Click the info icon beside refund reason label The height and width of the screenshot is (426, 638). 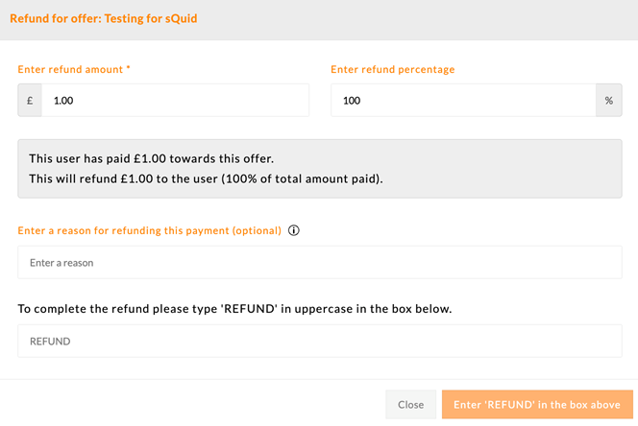coord(294,230)
